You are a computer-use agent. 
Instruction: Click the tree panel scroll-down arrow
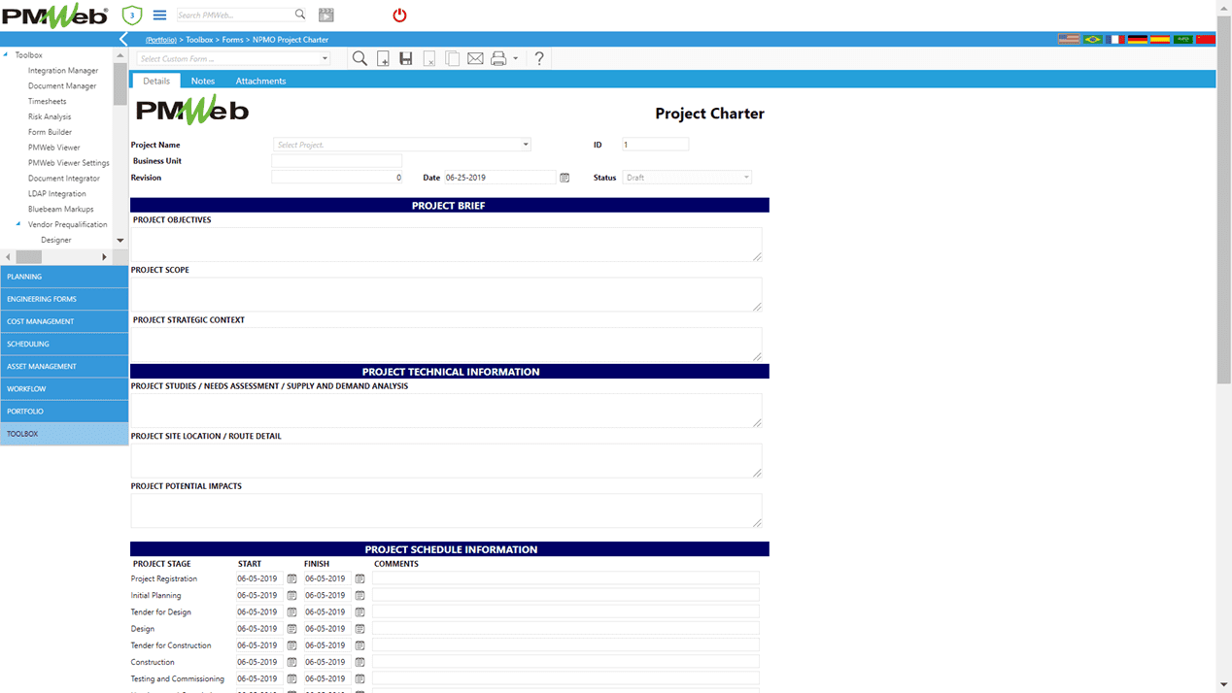120,240
